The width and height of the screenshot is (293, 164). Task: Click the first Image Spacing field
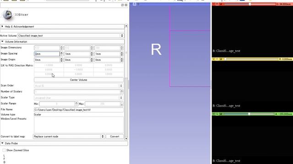pyautogui.click(x=47, y=54)
